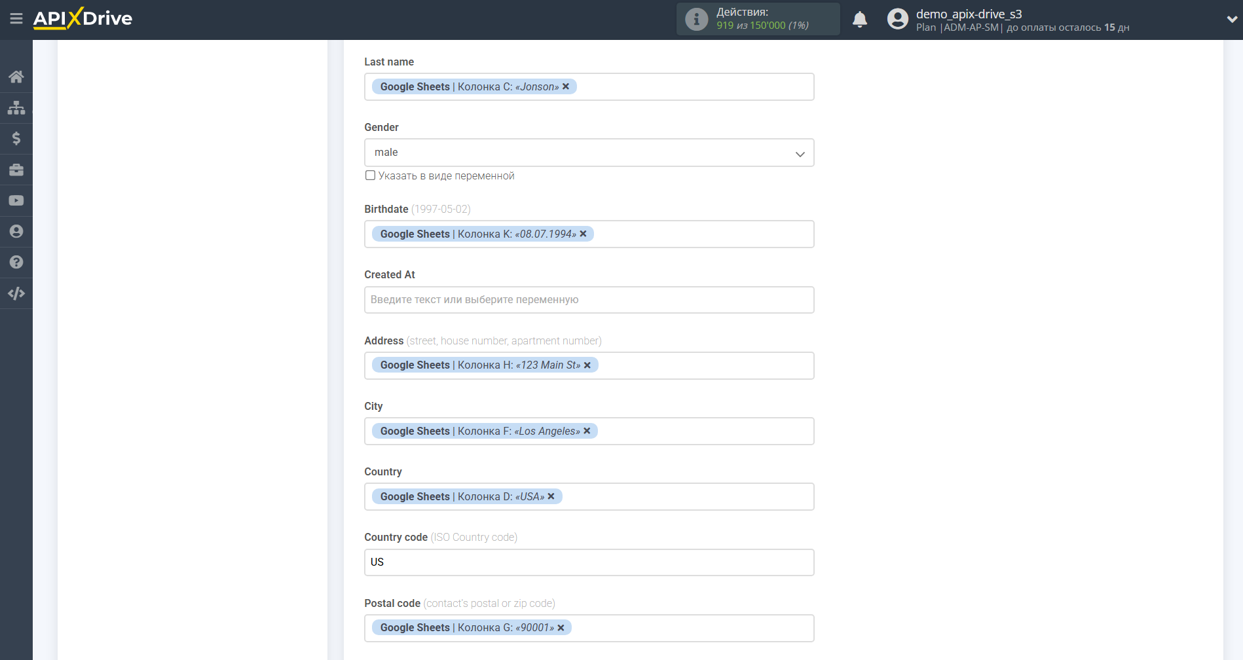Remove Birthdate variable 08.07.1994 tag
Viewport: 1243px width, 660px height.
coord(583,234)
